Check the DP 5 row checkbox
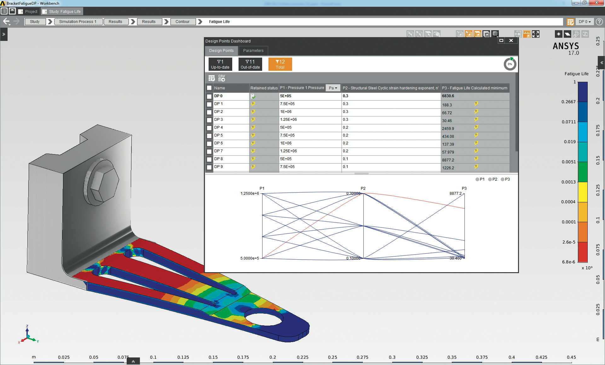605x365 pixels. point(209,136)
